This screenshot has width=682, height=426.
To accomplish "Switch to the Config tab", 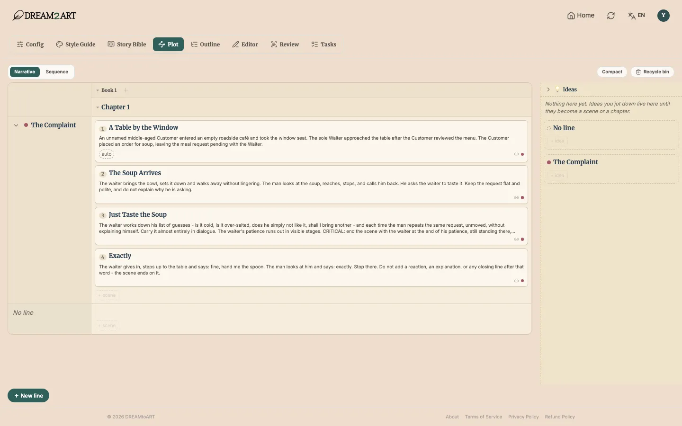I will [x=30, y=44].
